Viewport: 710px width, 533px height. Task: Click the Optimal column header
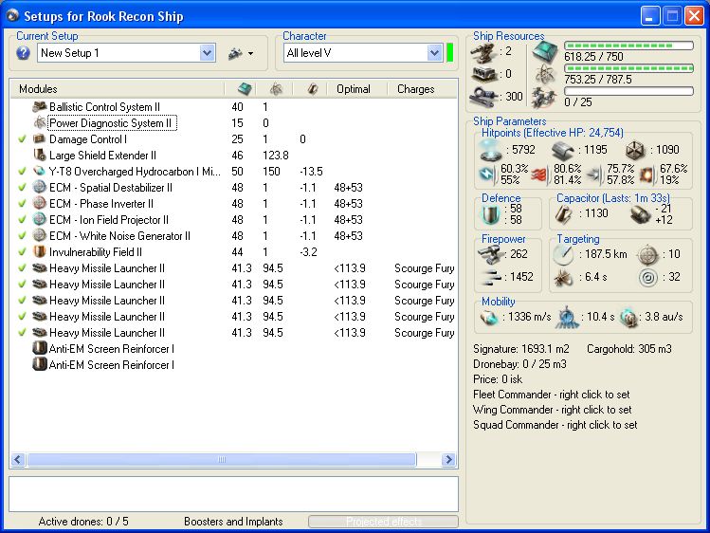(x=353, y=89)
